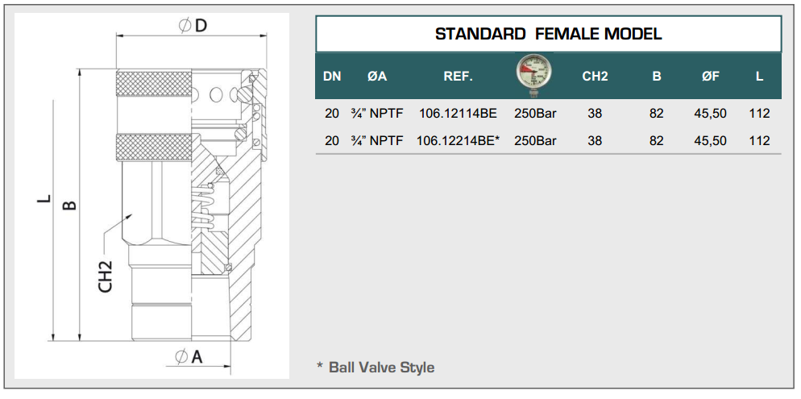Click the ØF column header
The height and width of the screenshot is (399, 801).
tap(710, 77)
